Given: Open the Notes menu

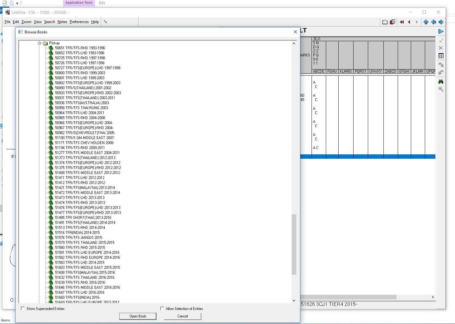Looking at the screenshot, I should pyautogui.click(x=62, y=22).
